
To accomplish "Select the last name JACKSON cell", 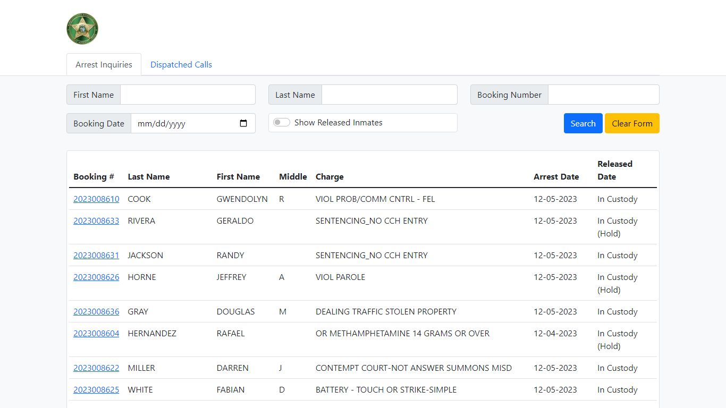I will 146,255.
